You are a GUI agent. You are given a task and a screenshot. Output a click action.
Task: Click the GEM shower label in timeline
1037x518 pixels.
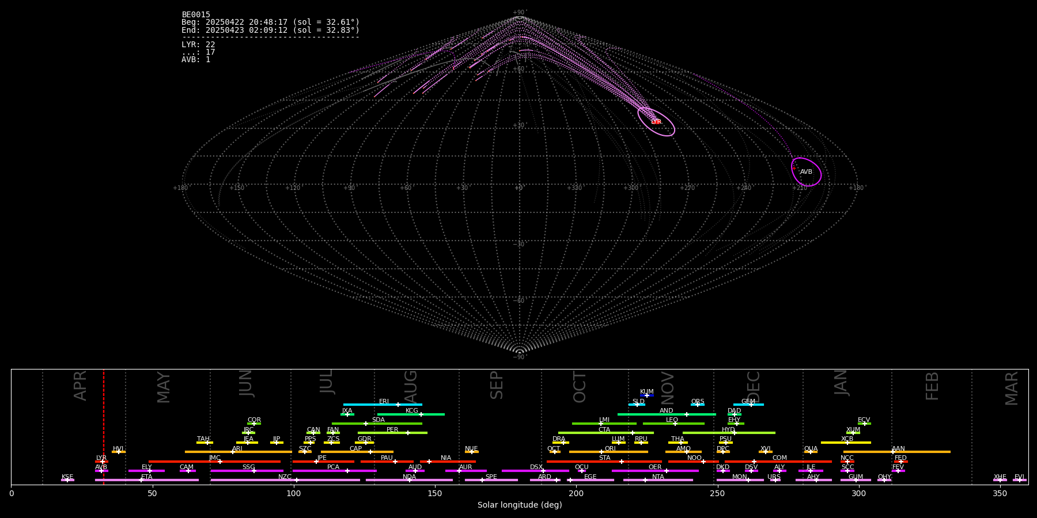[x=748, y=402]
